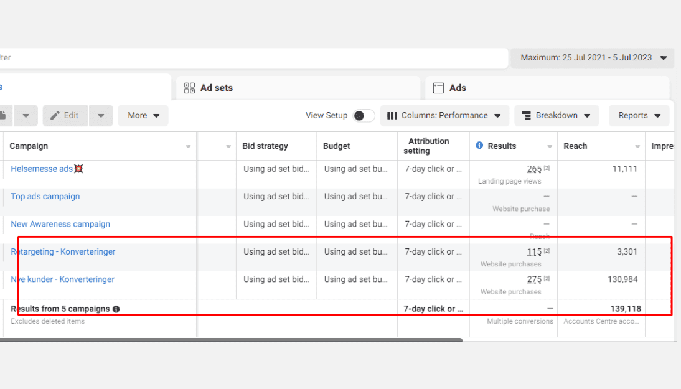The image size is (681, 389).
Task: Expand the arrow next to Edit button
Action: [101, 116]
